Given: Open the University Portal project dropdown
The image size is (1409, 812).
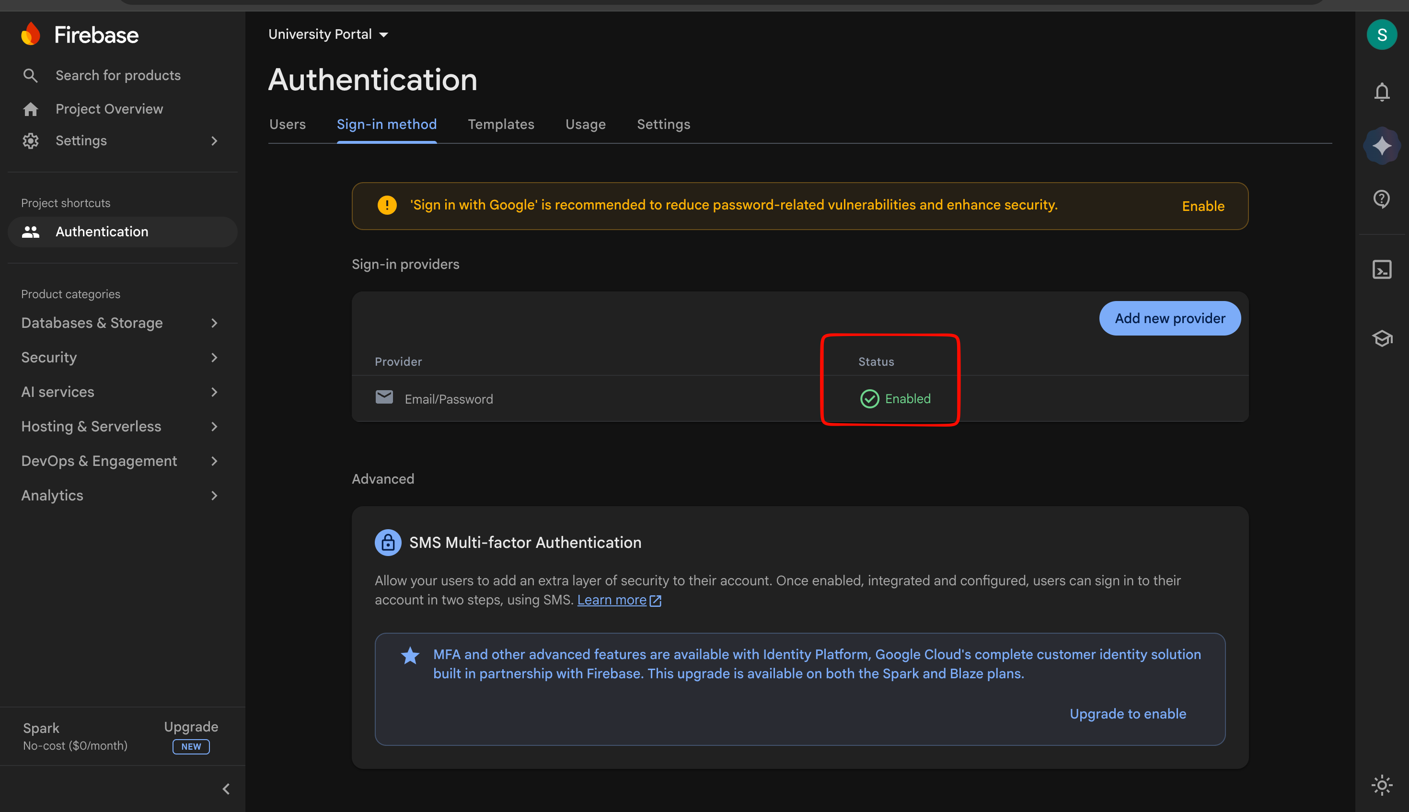Looking at the screenshot, I should (x=328, y=35).
